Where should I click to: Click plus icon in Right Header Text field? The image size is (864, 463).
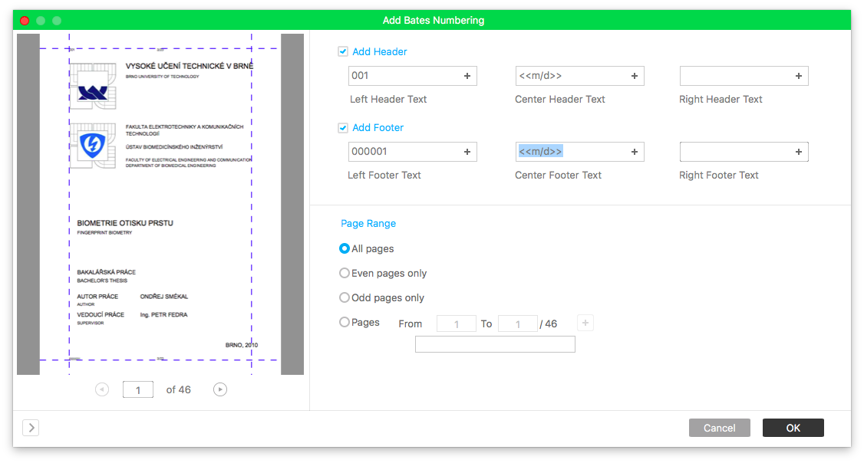799,76
